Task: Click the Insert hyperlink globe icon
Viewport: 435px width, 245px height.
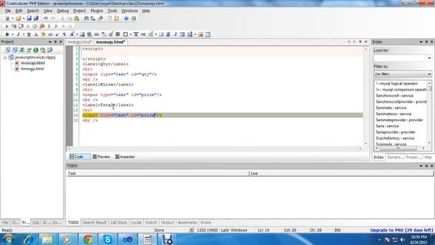Action: [x=89, y=35]
